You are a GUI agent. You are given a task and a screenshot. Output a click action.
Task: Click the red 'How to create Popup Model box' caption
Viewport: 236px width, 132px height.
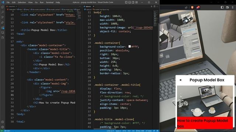(x=205, y=123)
